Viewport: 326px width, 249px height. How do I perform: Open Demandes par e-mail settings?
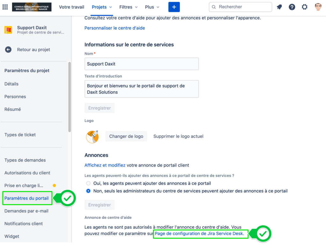(26, 211)
